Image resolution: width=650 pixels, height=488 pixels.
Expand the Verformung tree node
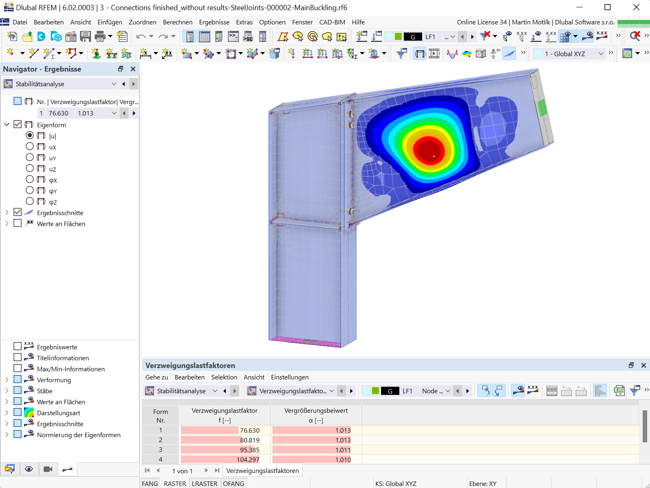pyautogui.click(x=7, y=379)
